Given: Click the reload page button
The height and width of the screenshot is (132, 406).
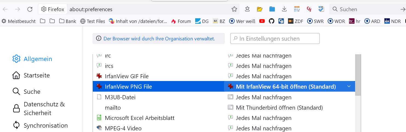Looking at the screenshot, I should (x=30, y=9).
